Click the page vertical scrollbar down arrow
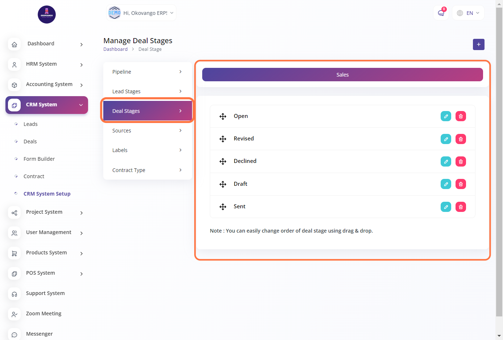 coord(499,336)
